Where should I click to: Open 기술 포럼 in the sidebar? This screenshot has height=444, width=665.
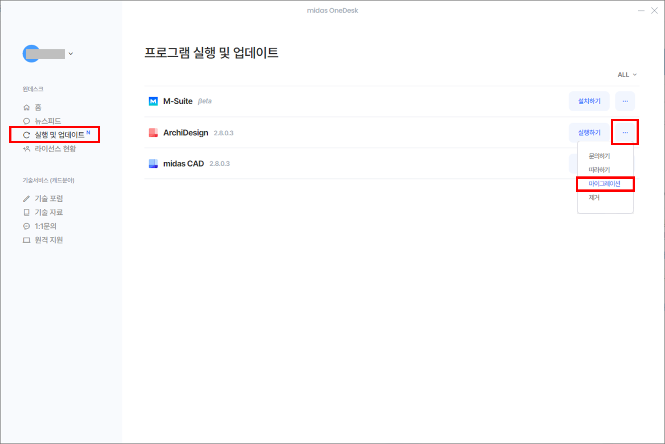point(43,199)
